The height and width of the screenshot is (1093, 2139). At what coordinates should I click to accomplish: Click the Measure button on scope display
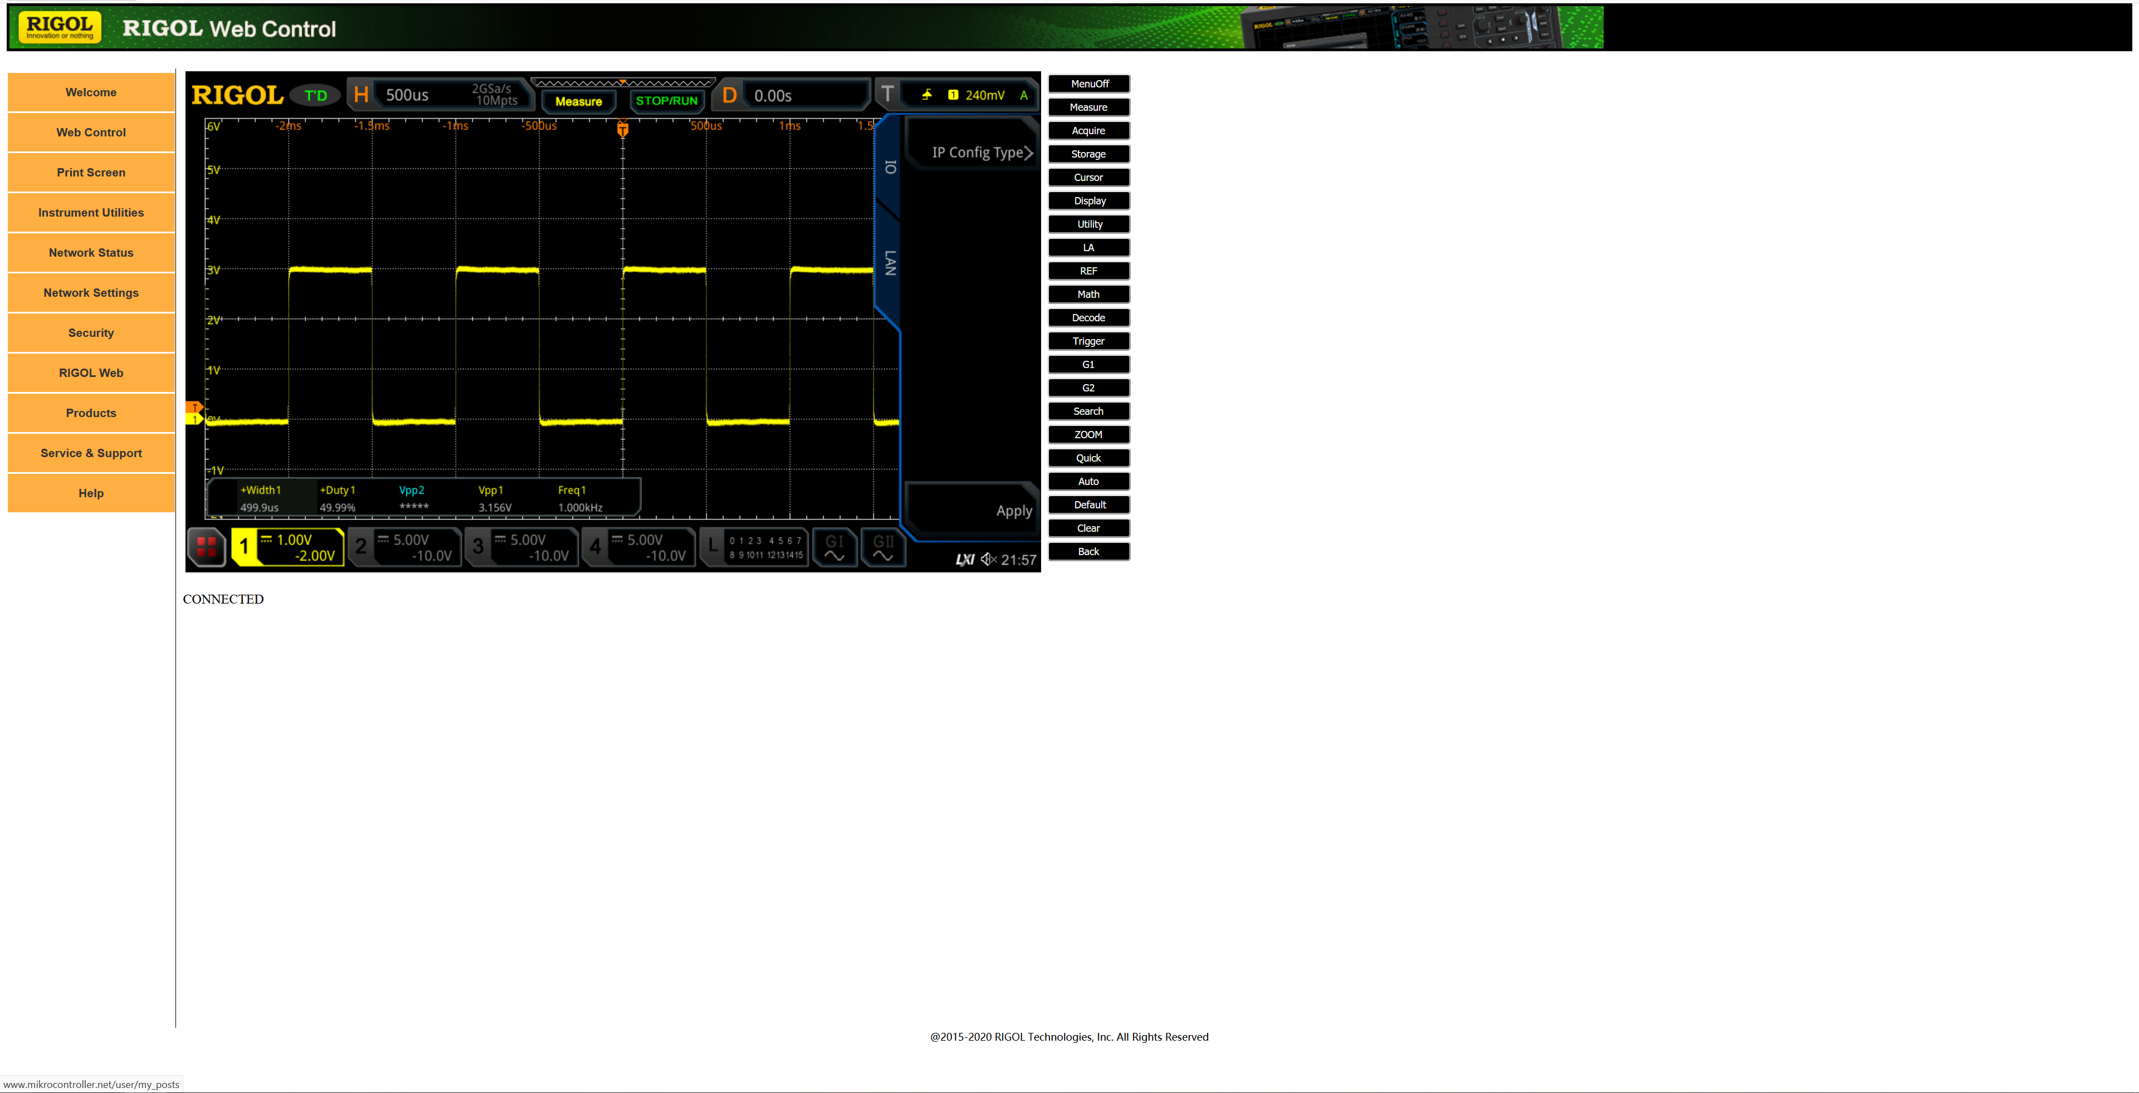pos(579,101)
